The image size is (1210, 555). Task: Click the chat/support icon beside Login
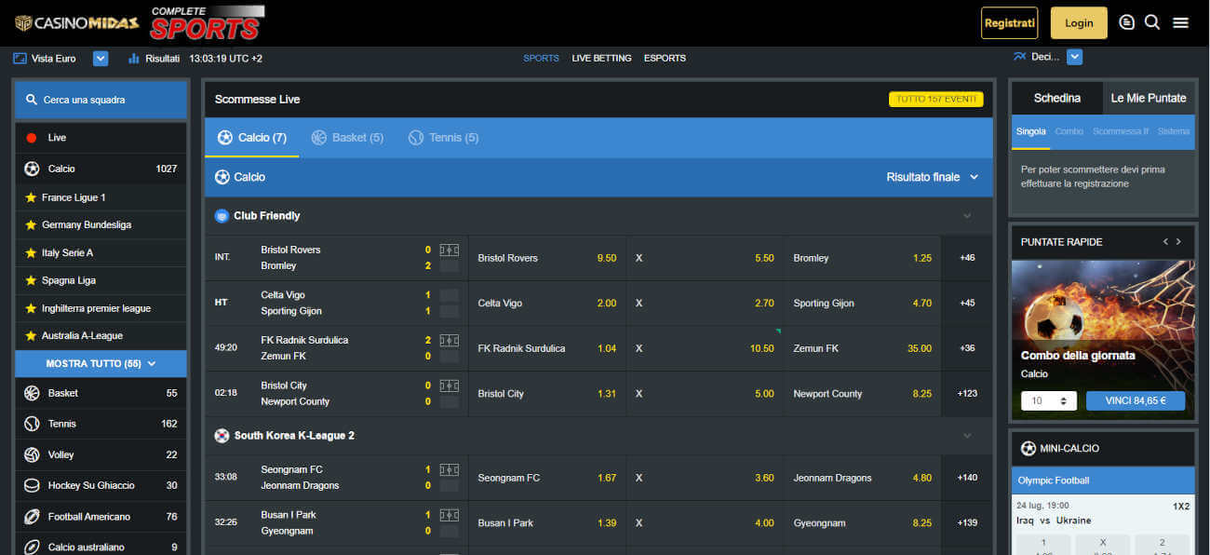click(x=1127, y=22)
